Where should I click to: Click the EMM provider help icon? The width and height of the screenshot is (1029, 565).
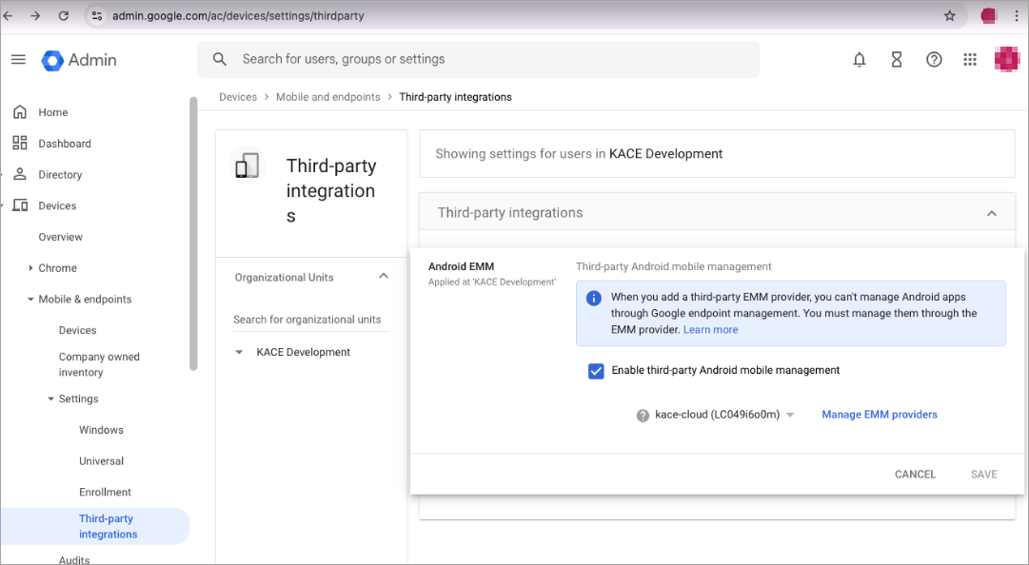coord(643,415)
